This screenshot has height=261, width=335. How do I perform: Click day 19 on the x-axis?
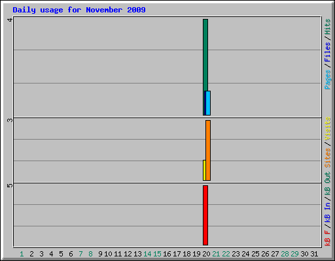click(196, 254)
